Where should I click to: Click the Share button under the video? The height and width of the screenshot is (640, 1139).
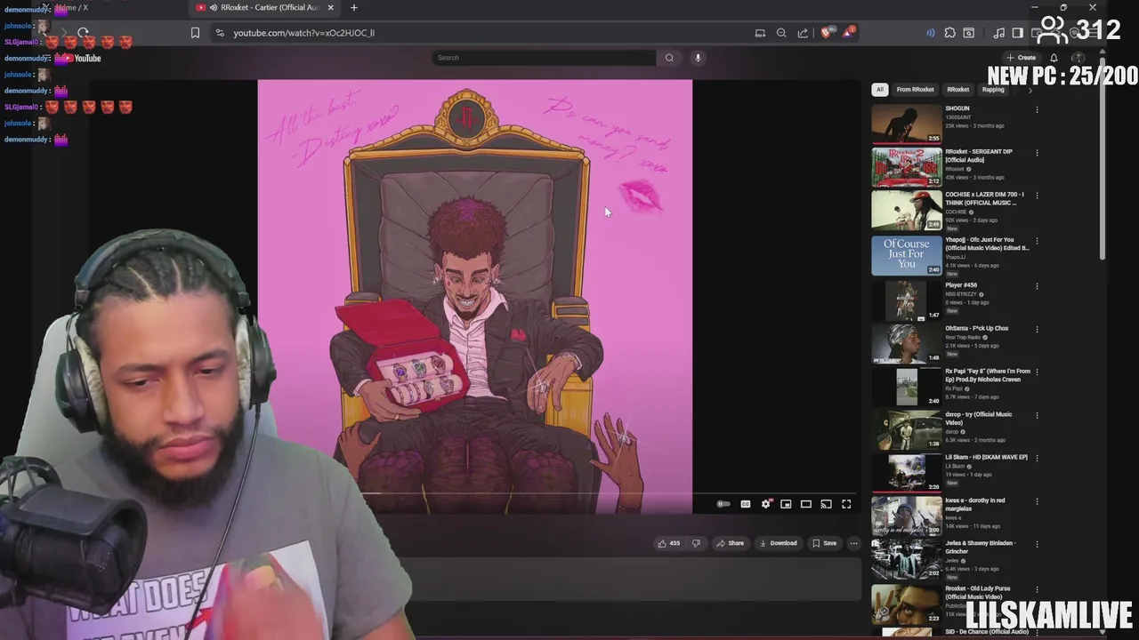(x=730, y=543)
